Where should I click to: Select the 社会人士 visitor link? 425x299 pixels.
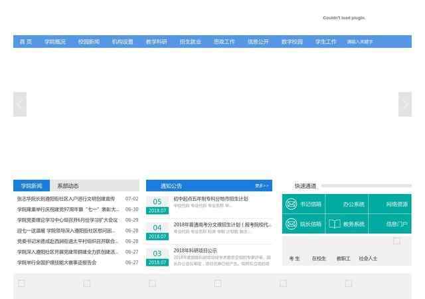(368, 258)
